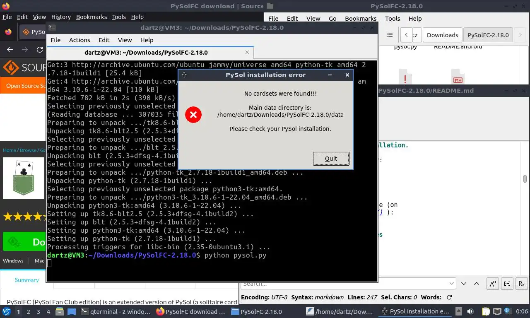Click the tray eject arrow icon

pyautogui.click(x=458, y=311)
